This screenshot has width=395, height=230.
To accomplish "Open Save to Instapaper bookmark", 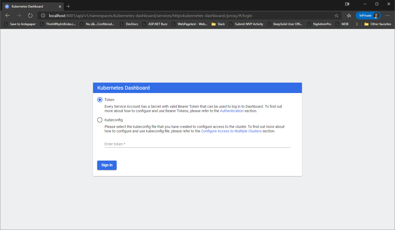I will click(20, 24).
